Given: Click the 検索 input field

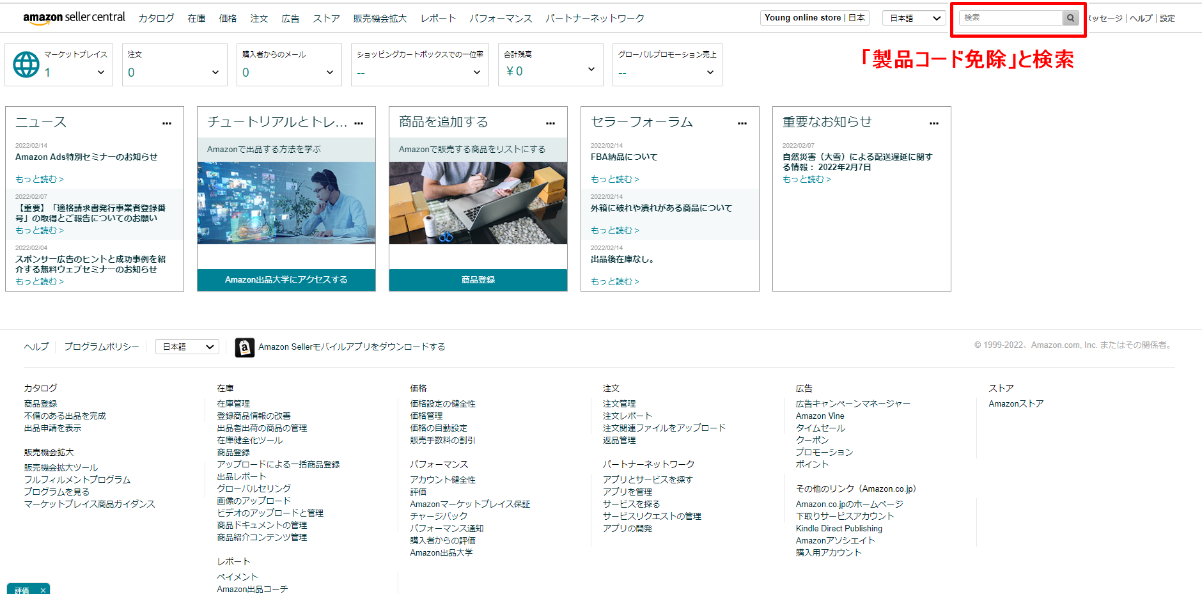Looking at the screenshot, I should (1011, 18).
